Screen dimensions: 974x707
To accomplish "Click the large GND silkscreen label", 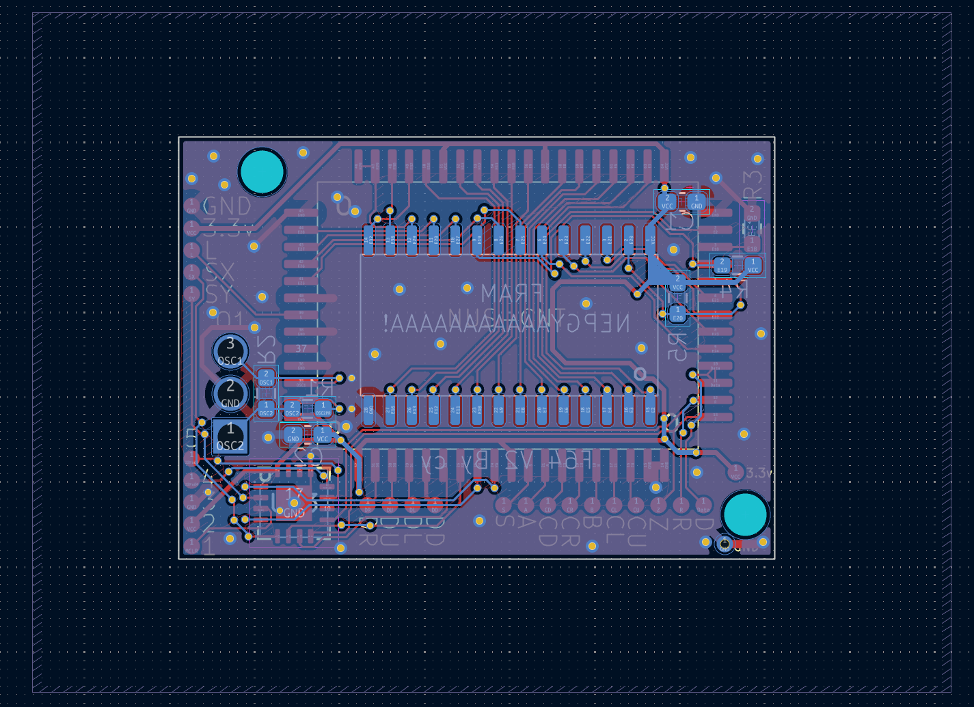I will point(228,206).
